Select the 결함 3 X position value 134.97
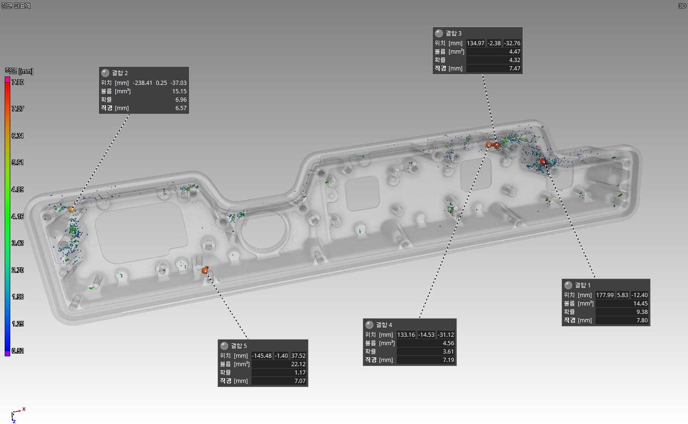 point(475,43)
